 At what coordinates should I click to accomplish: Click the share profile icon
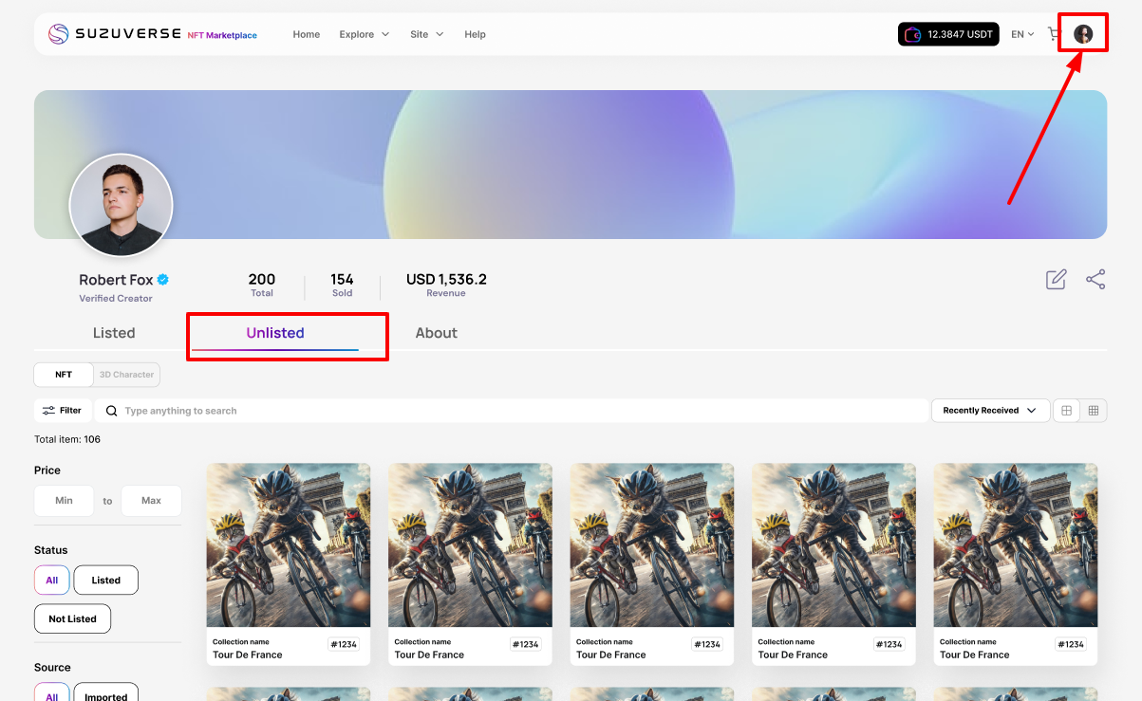pyautogui.click(x=1095, y=280)
